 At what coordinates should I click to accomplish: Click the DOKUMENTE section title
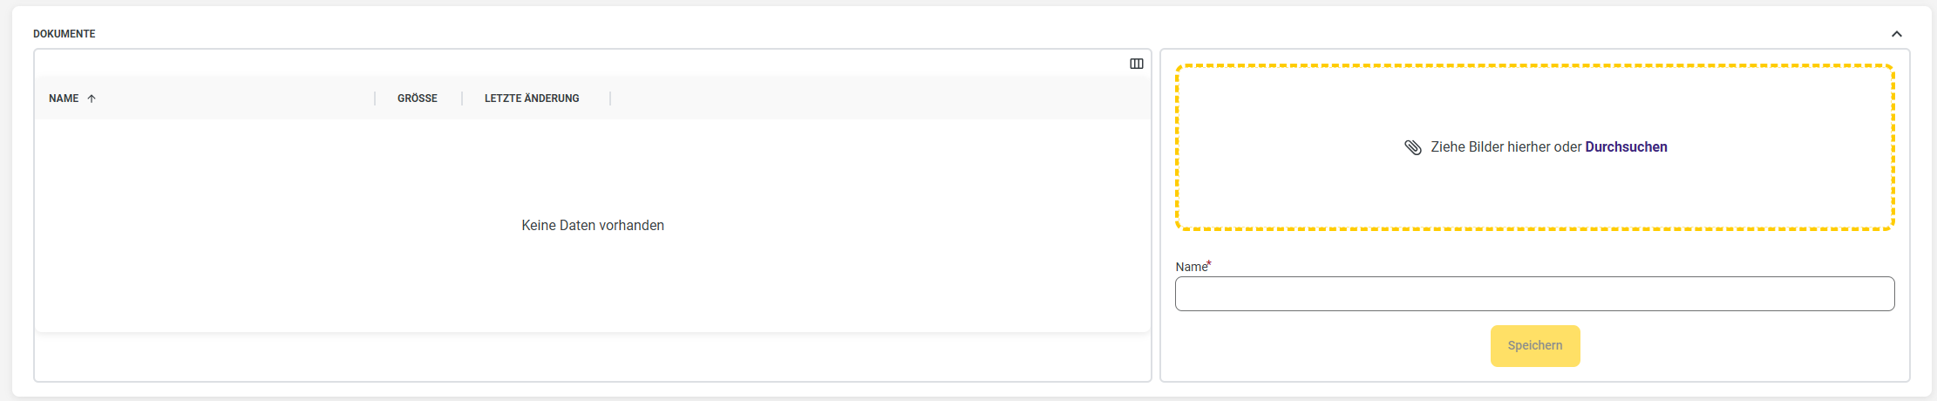click(65, 34)
